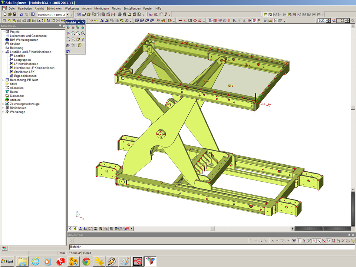The height and width of the screenshot is (267, 356).
Task: Click the Print icon in the toolbar
Action: 120,14
